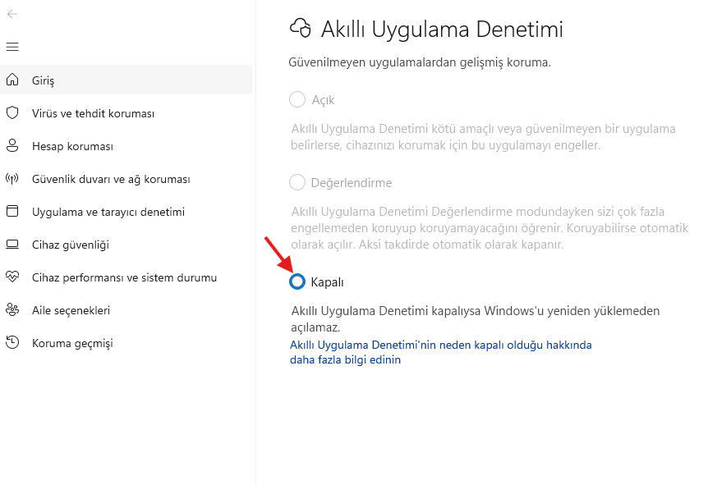Click the Cihaz güvenliği laptop icon
Viewport: 708px width, 485px height.
[12, 245]
